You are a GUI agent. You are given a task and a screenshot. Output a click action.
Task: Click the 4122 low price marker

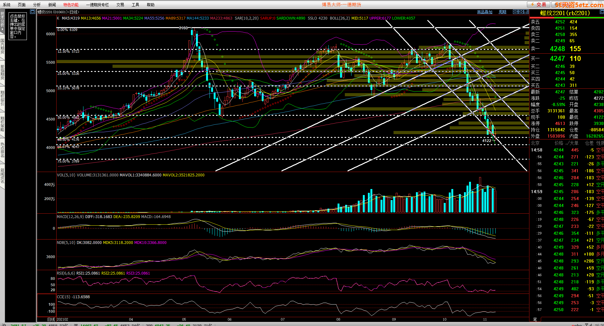click(487, 141)
